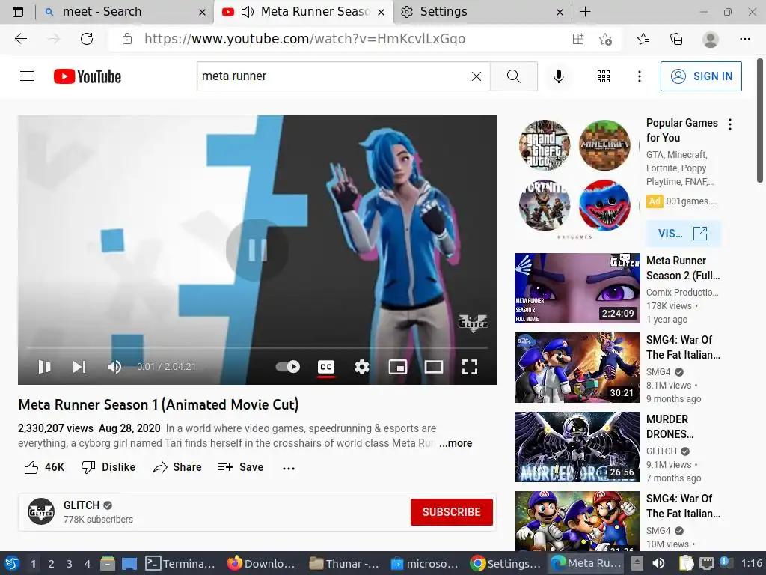The width and height of the screenshot is (766, 575).
Task: Open the YouTube hamburger guide menu
Action: pos(27,76)
